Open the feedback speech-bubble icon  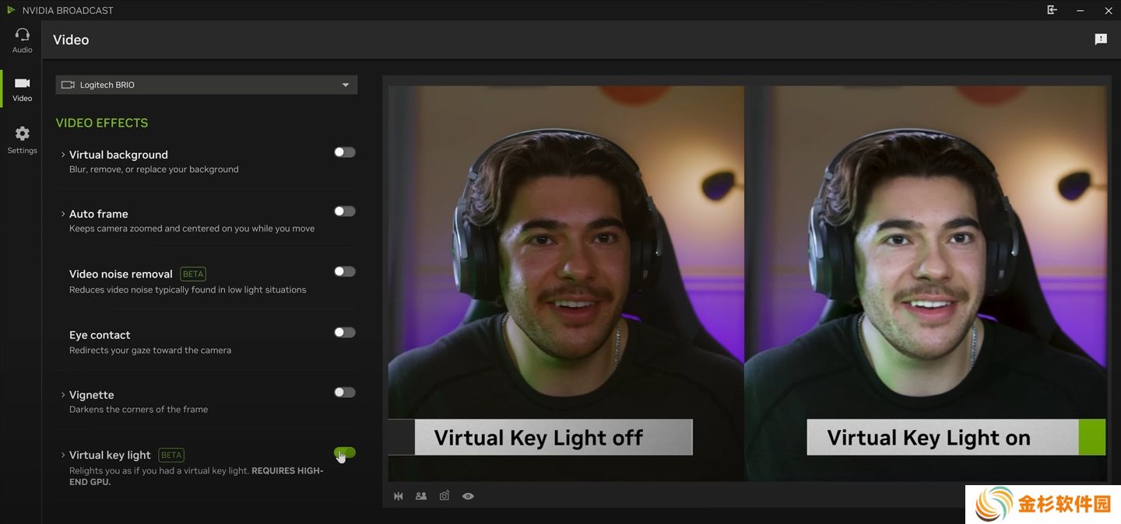pyautogui.click(x=1101, y=39)
